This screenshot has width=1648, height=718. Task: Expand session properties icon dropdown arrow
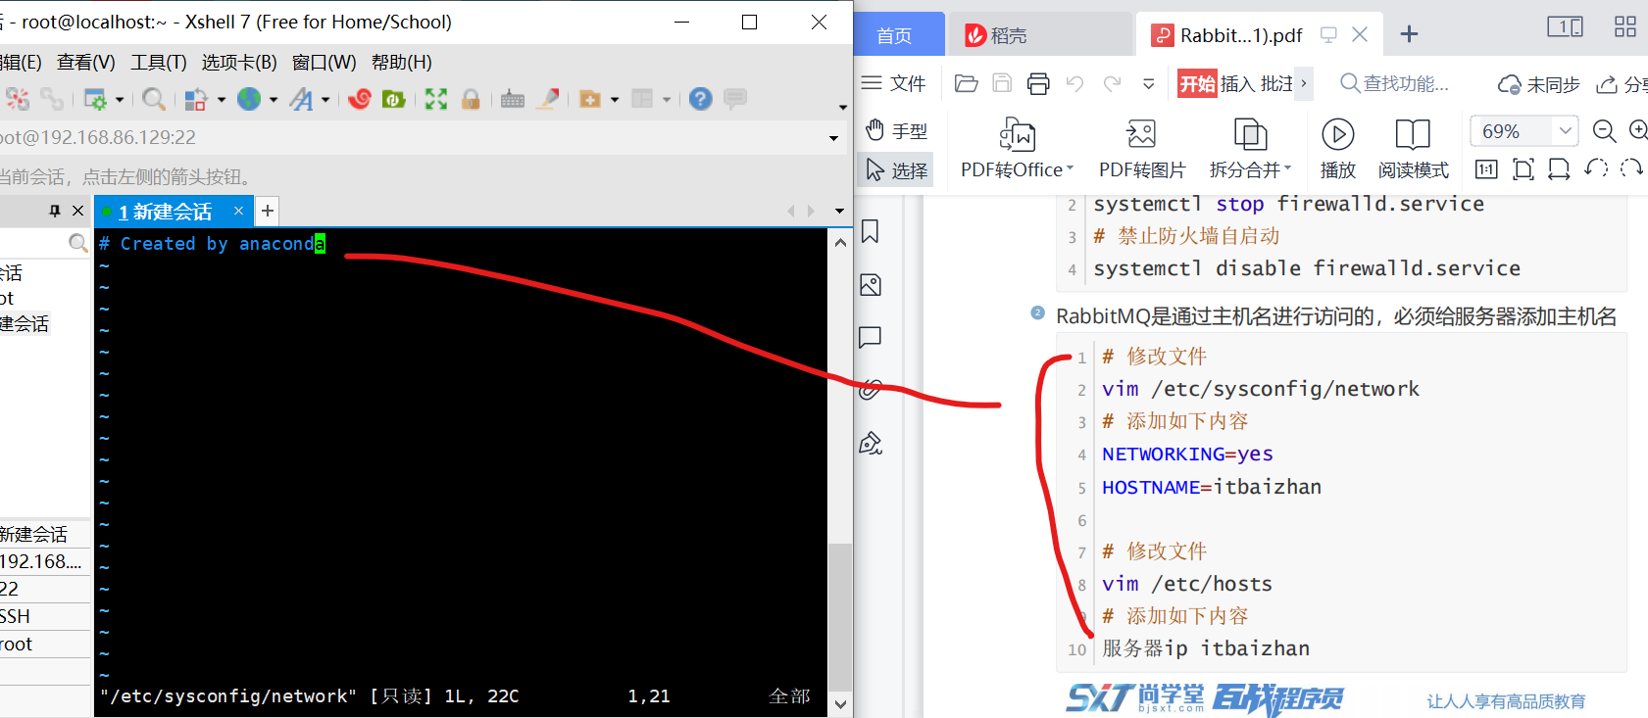pos(120,100)
